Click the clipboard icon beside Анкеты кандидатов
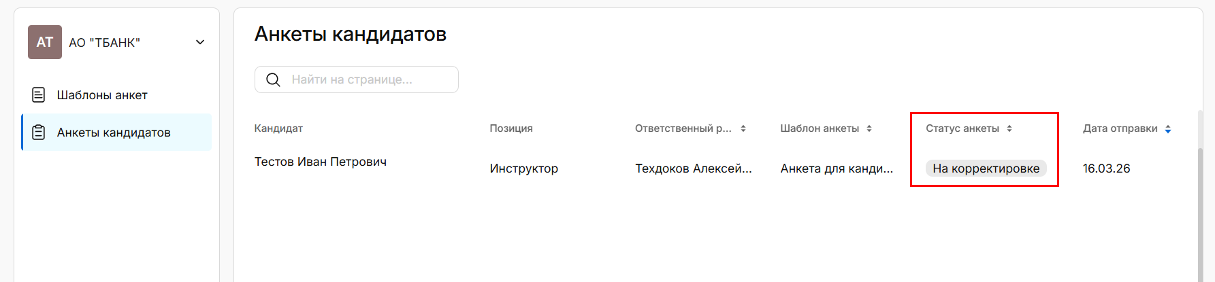Screen dimensions: 1215x282 point(39,133)
